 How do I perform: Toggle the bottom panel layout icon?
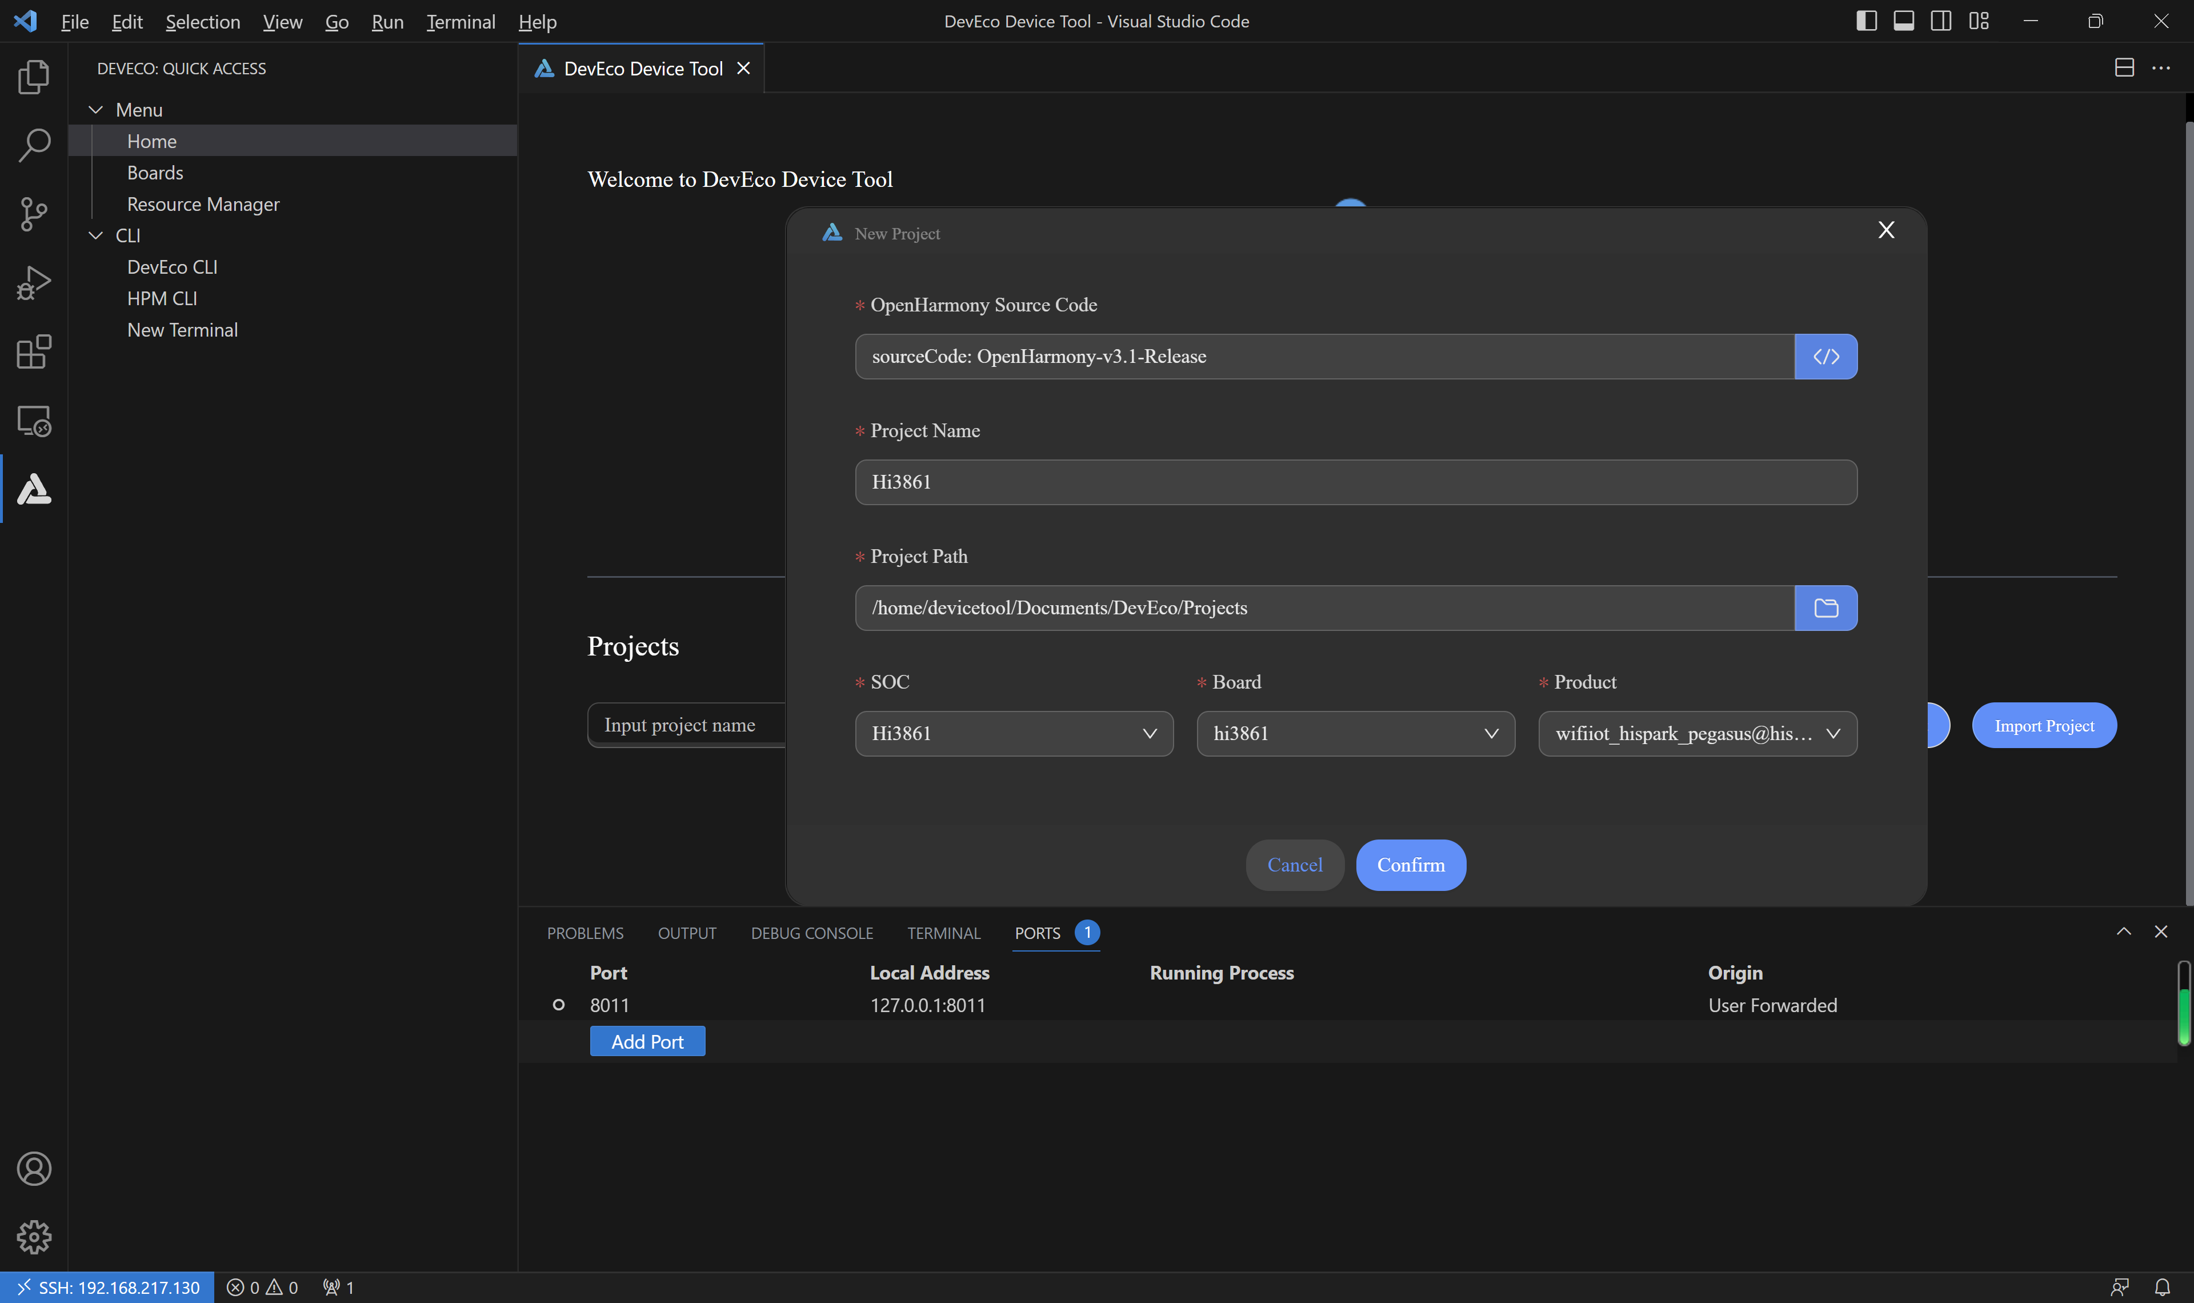[1904, 21]
